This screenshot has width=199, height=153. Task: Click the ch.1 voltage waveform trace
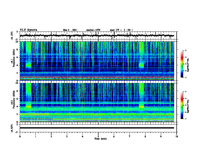tap(97, 35)
